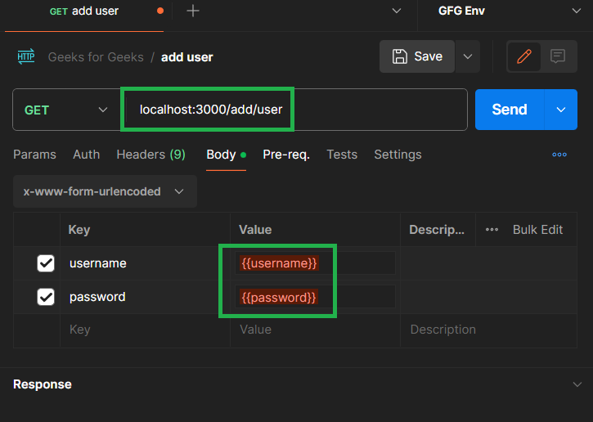Click the orange unsaved dot on add user tab
Screen dimensions: 593x422
click(x=159, y=11)
